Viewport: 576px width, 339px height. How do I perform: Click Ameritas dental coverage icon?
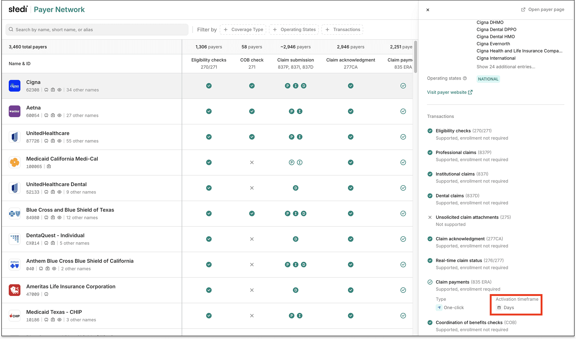(x=46, y=294)
